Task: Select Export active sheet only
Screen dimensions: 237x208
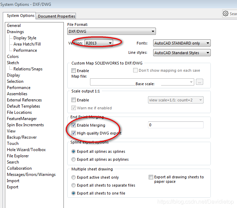Action: [x=73, y=177]
